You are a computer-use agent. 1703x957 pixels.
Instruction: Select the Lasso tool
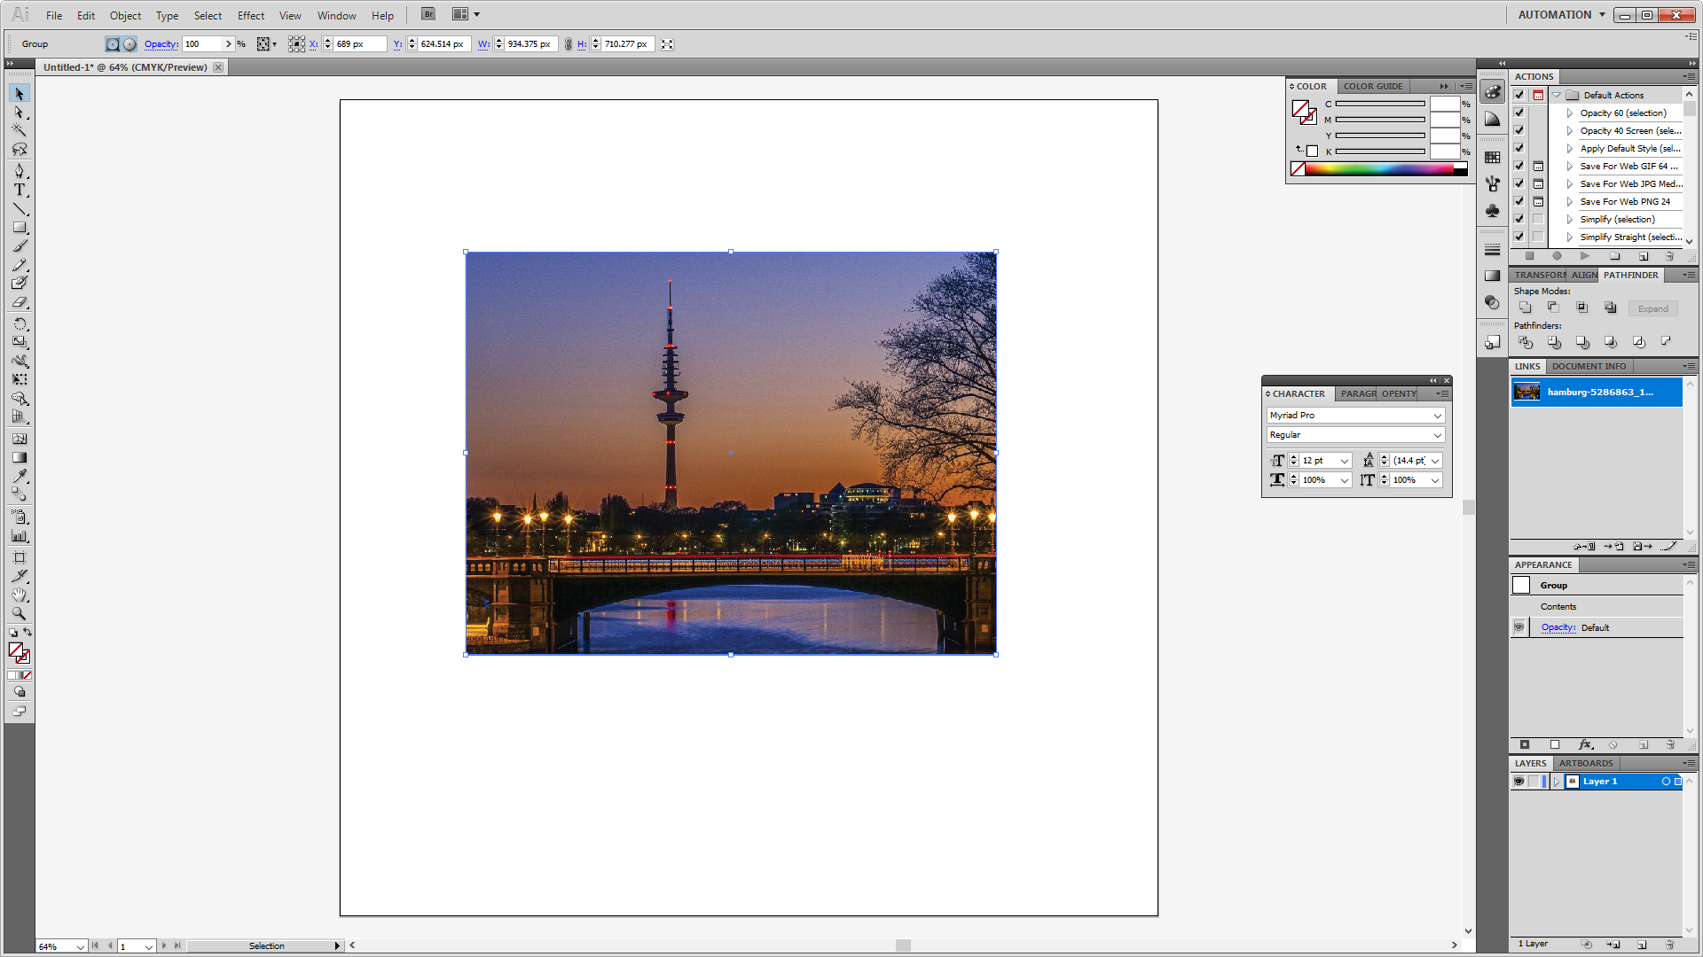[x=20, y=149]
